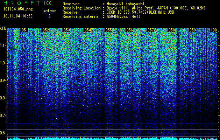Select the ICOM IC-575 receiver details
The height and width of the screenshot is (140, 220).
tap(140, 12)
